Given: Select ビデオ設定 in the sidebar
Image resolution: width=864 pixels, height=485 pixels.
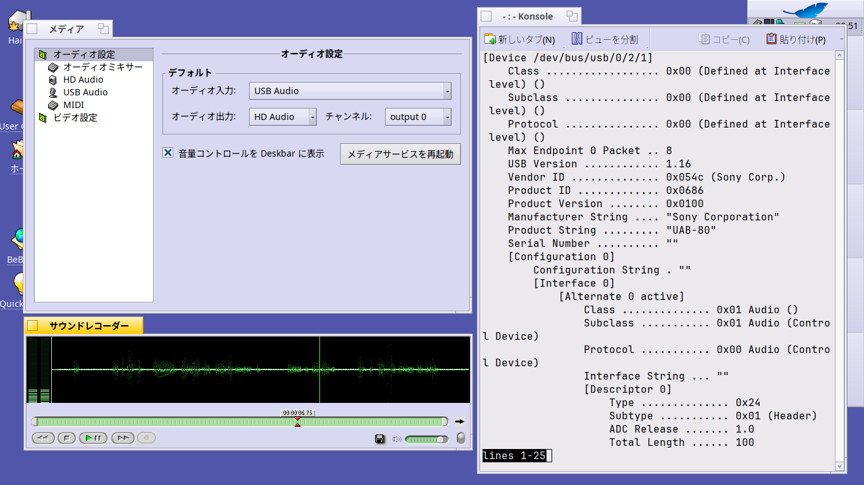Looking at the screenshot, I should 75,117.
